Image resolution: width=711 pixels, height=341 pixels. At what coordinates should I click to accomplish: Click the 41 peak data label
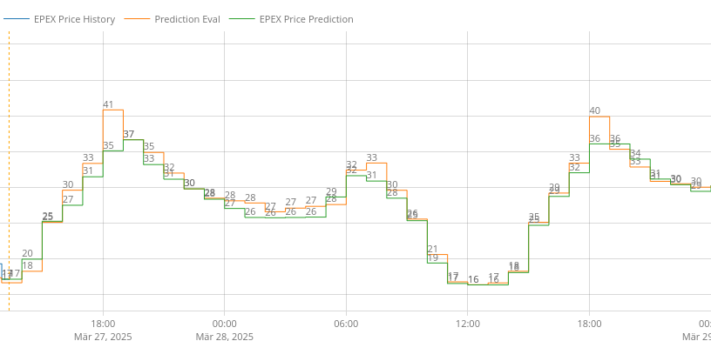click(x=108, y=104)
